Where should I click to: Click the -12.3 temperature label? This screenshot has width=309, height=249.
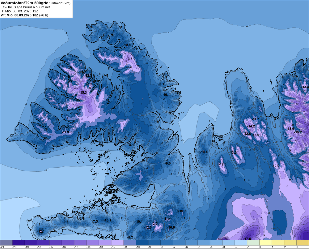tap(88, 75)
